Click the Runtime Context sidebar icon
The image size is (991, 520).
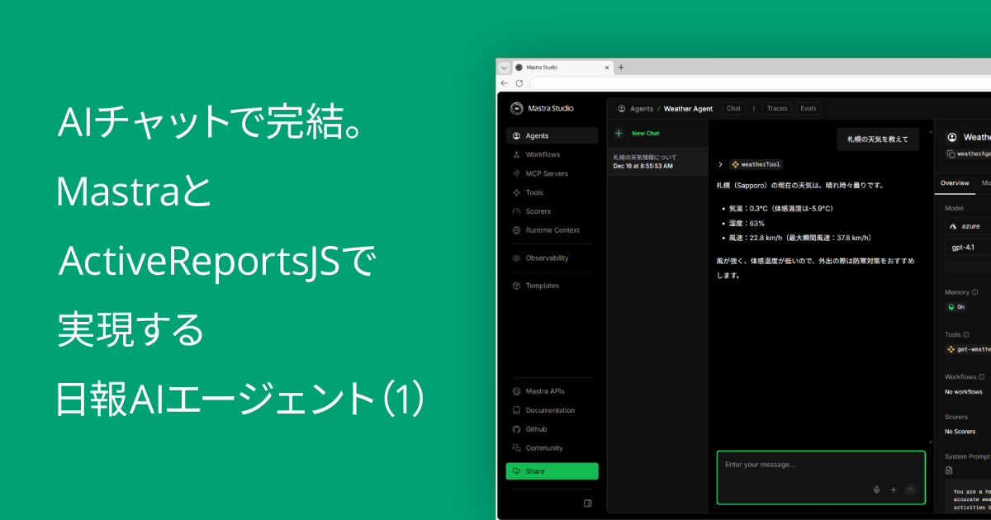[x=514, y=230]
